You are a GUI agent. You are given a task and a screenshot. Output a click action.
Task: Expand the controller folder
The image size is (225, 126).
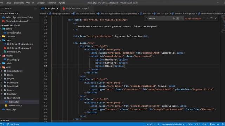[x=11, y=36]
